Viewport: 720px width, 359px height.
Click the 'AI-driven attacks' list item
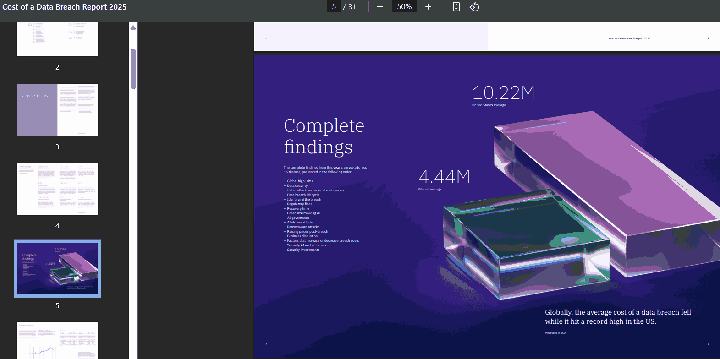tap(301, 223)
